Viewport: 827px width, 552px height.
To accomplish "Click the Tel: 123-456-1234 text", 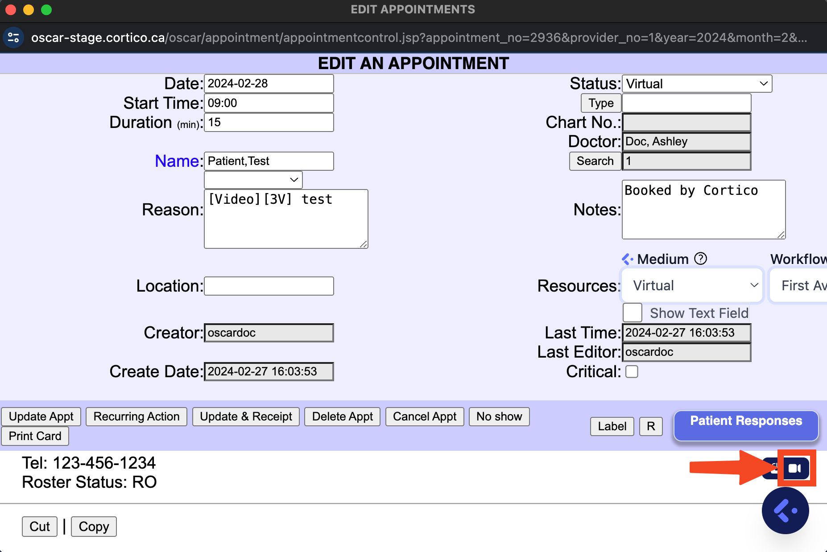I will pyautogui.click(x=89, y=463).
